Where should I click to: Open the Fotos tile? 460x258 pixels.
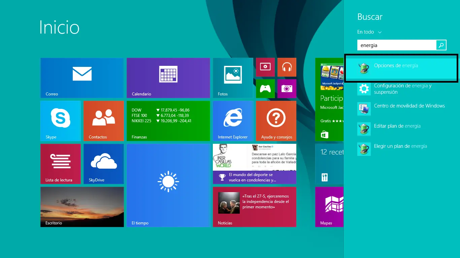point(233,78)
